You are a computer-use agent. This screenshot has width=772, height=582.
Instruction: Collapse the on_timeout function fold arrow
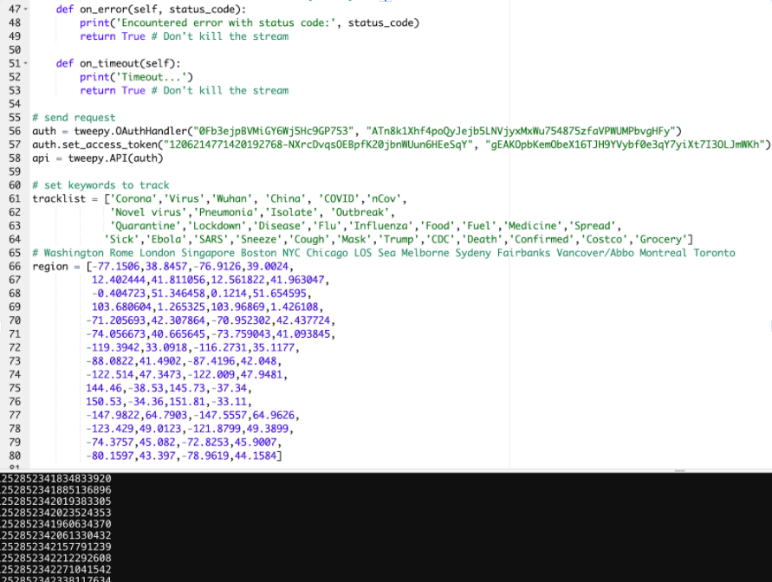[x=26, y=63]
